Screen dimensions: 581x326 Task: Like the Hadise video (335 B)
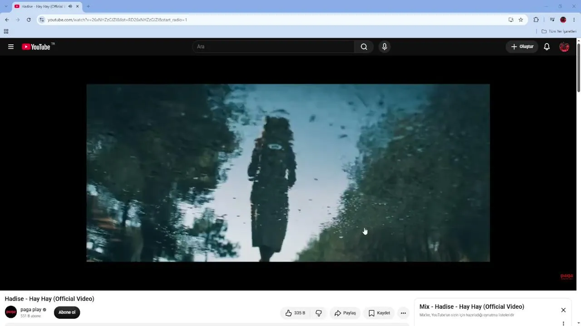295,313
